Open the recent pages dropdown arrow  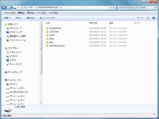pos(12,8)
